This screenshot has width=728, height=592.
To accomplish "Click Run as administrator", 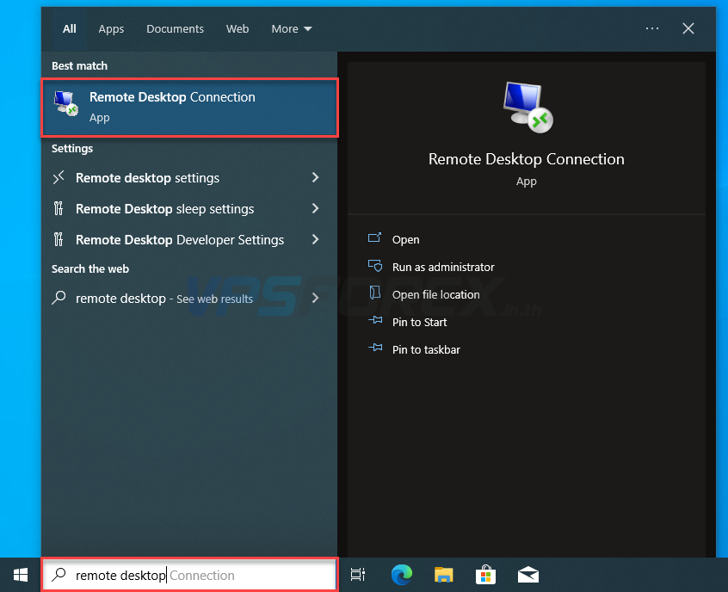I will click(443, 268).
